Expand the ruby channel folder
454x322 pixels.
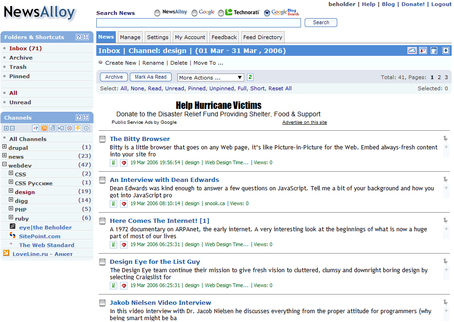11,217
